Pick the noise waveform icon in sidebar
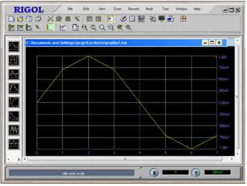247x186 pixels. click(14, 130)
